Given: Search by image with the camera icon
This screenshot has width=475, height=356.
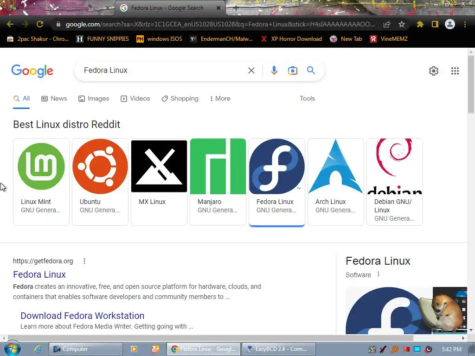Looking at the screenshot, I should point(293,70).
